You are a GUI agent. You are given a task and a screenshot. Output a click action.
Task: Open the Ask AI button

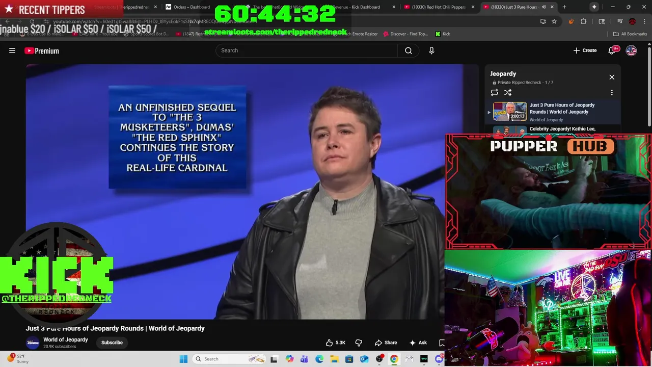point(418,343)
